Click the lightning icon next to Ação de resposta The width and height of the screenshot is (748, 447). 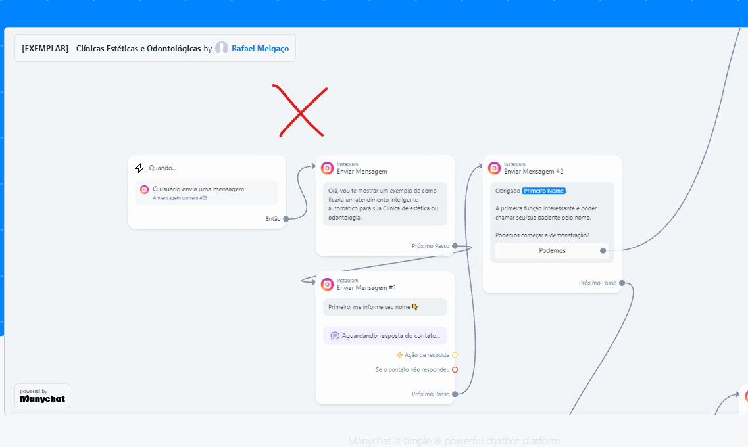point(400,355)
